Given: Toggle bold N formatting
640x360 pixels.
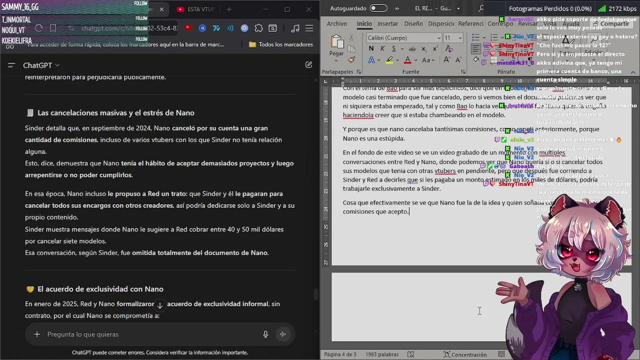Looking at the screenshot, I should [x=371, y=48].
